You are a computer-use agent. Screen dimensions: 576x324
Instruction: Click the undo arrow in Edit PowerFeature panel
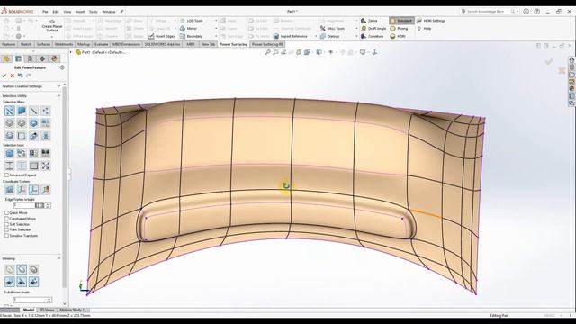(x=21, y=76)
